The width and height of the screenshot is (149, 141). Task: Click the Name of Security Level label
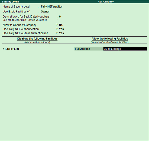[x=16, y=6]
